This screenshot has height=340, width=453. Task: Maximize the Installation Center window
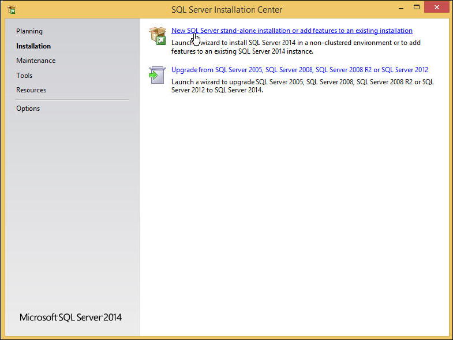coord(416,8)
